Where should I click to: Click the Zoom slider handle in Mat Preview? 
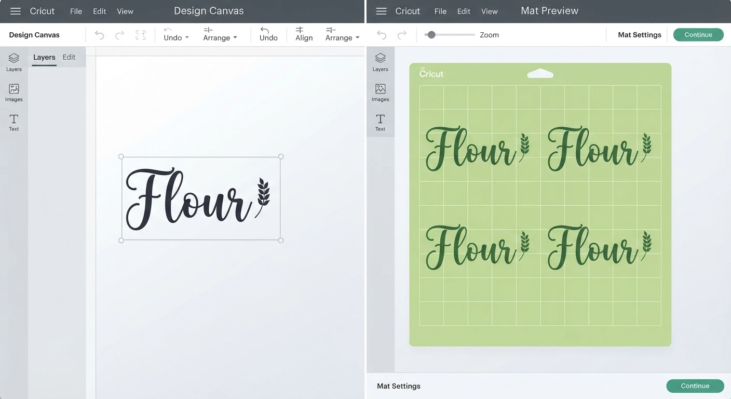click(x=431, y=35)
